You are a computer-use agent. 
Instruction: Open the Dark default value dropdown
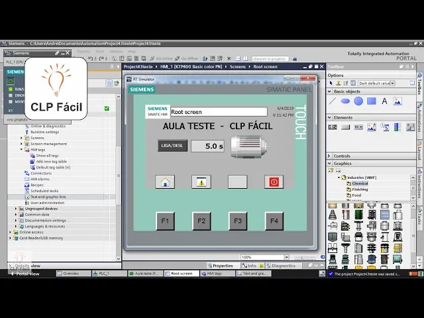pos(393,83)
